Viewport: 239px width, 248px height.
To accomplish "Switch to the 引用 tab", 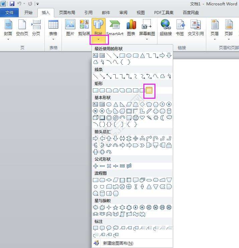I will click(89, 13).
